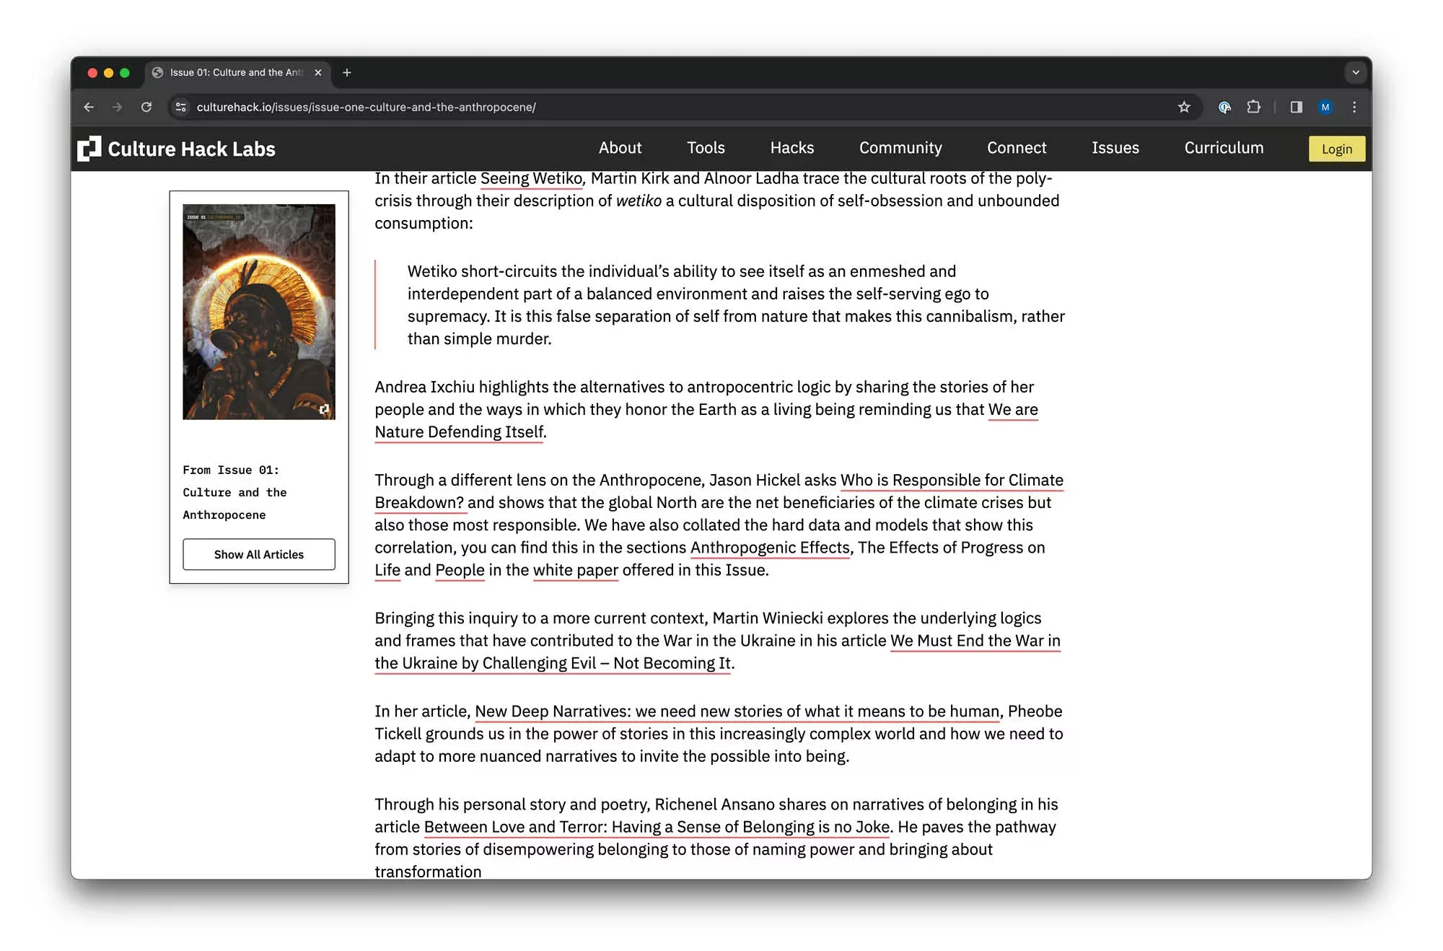Go to the Curriculum nav item
The width and height of the screenshot is (1443, 951).
point(1224,148)
